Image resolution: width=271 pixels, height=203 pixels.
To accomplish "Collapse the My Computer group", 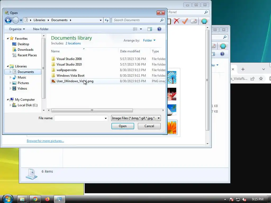I will click(x=8, y=99).
